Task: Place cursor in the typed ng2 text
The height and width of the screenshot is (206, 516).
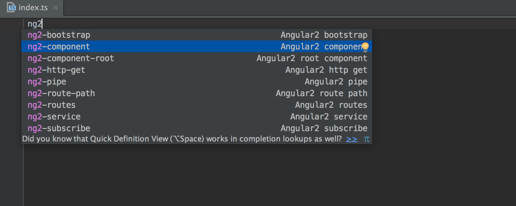Action: [x=34, y=24]
